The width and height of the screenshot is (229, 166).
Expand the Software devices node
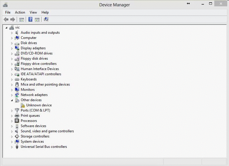coord(12,126)
